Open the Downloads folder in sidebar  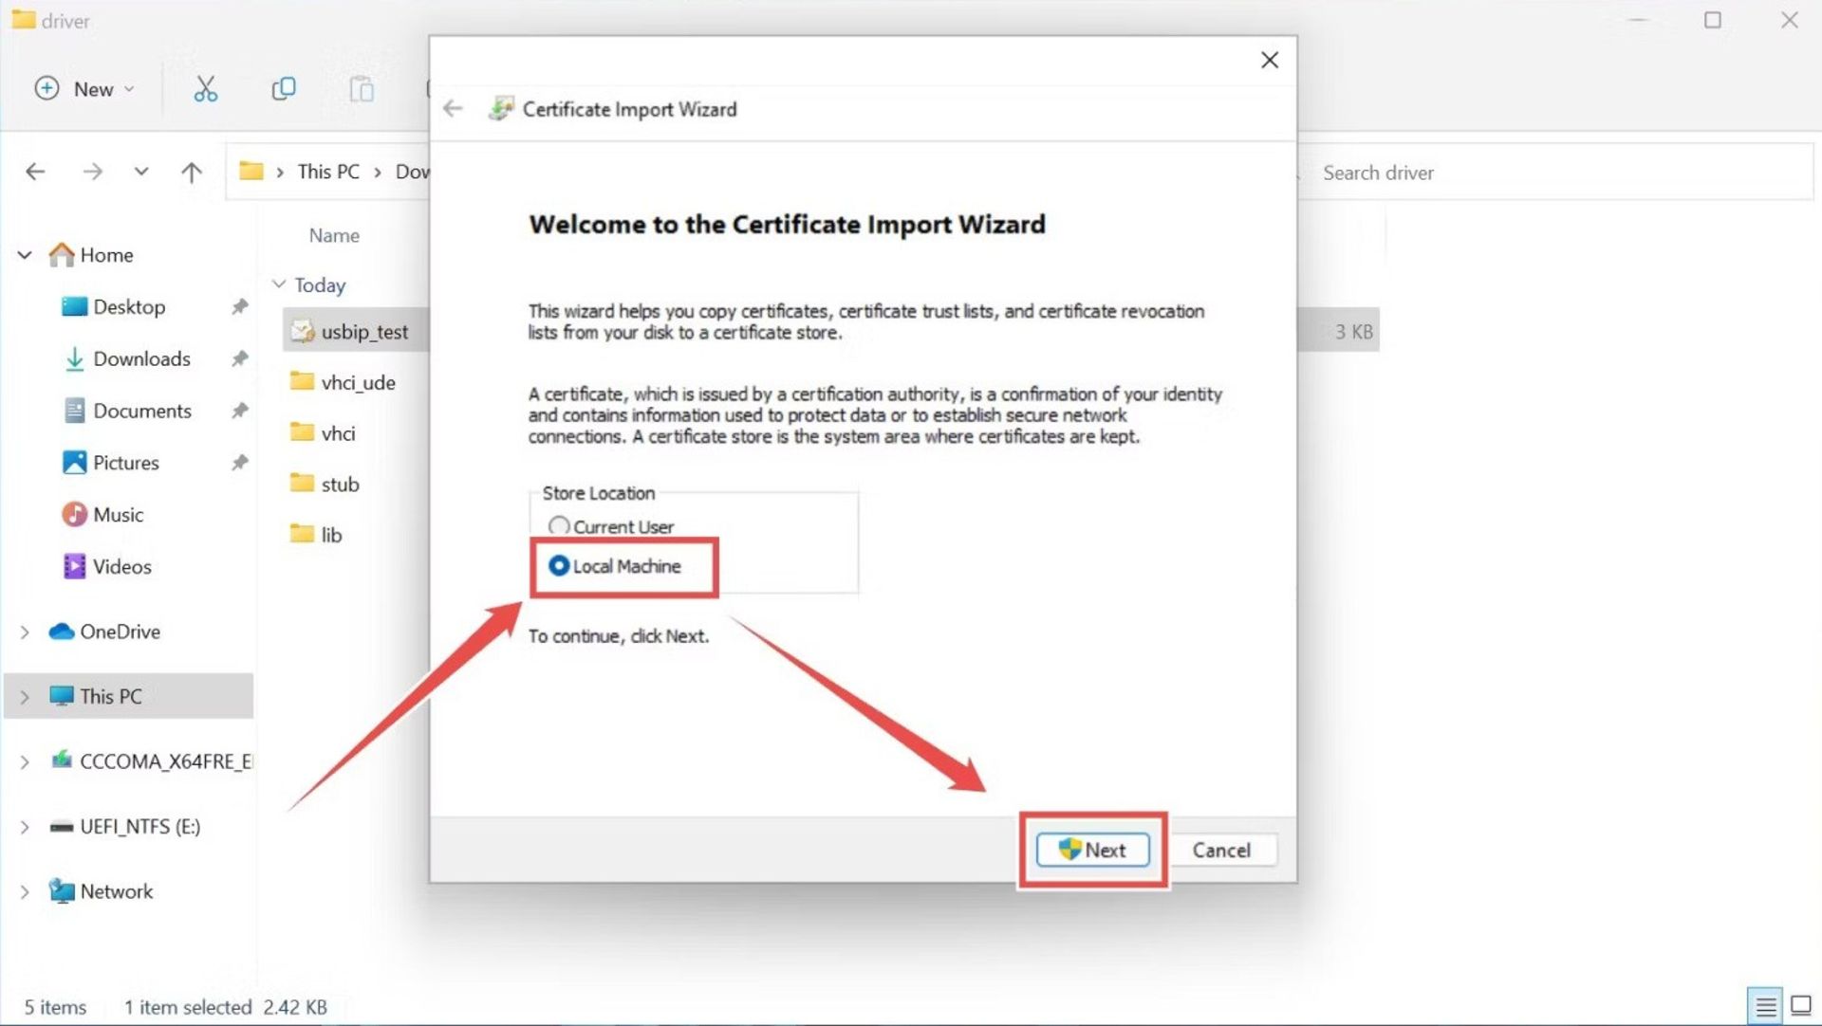point(141,357)
